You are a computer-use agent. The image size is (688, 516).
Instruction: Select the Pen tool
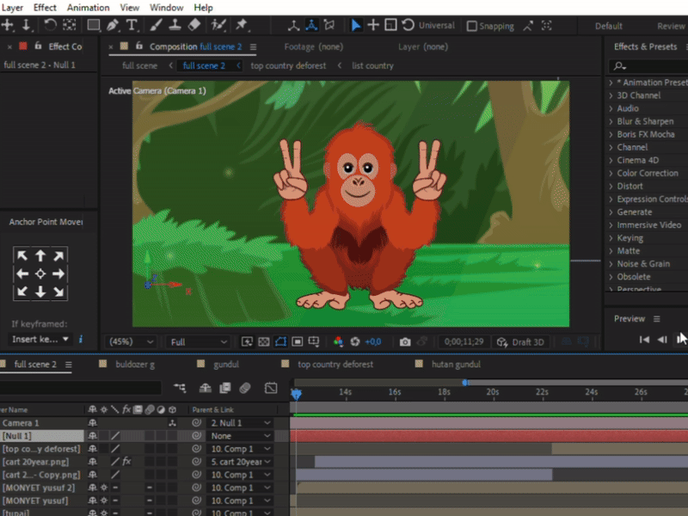[113, 25]
